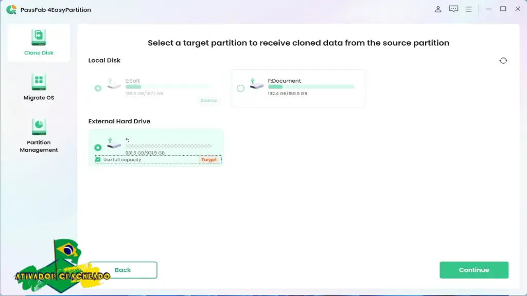Toggle Use full capacity checkbox
The image size is (527, 296).
click(98, 160)
